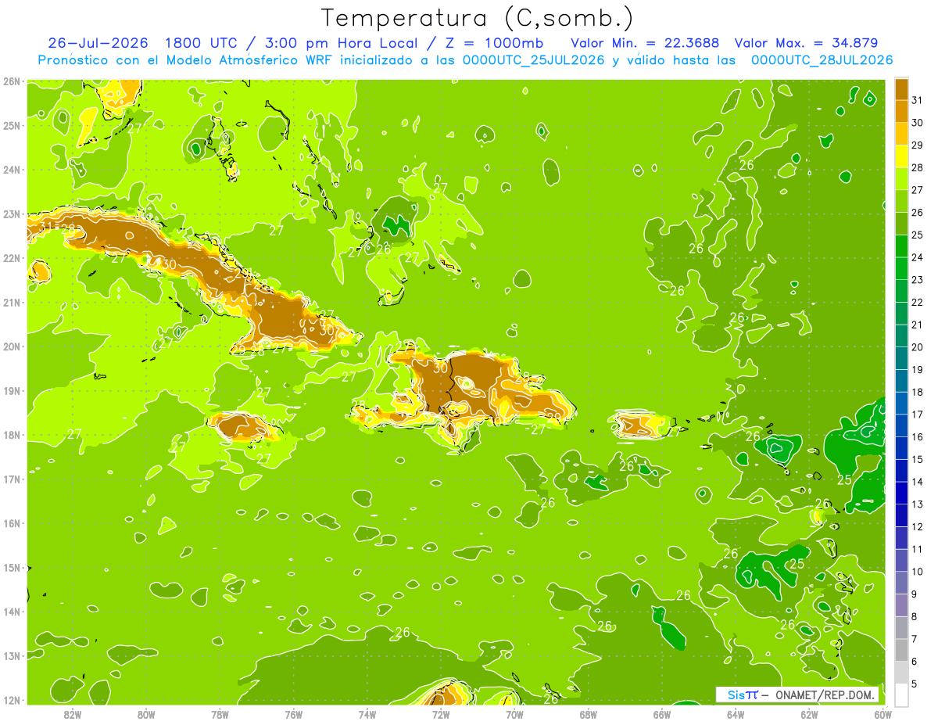The width and height of the screenshot is (938, 725).
Task: Click the '74W' longitude label
Action: [367, 713]
